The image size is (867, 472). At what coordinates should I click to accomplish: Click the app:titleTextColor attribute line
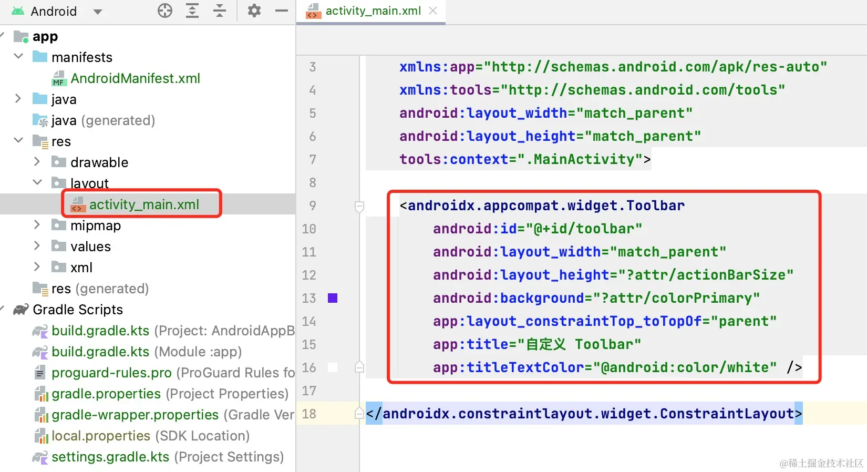coord(617,367)
